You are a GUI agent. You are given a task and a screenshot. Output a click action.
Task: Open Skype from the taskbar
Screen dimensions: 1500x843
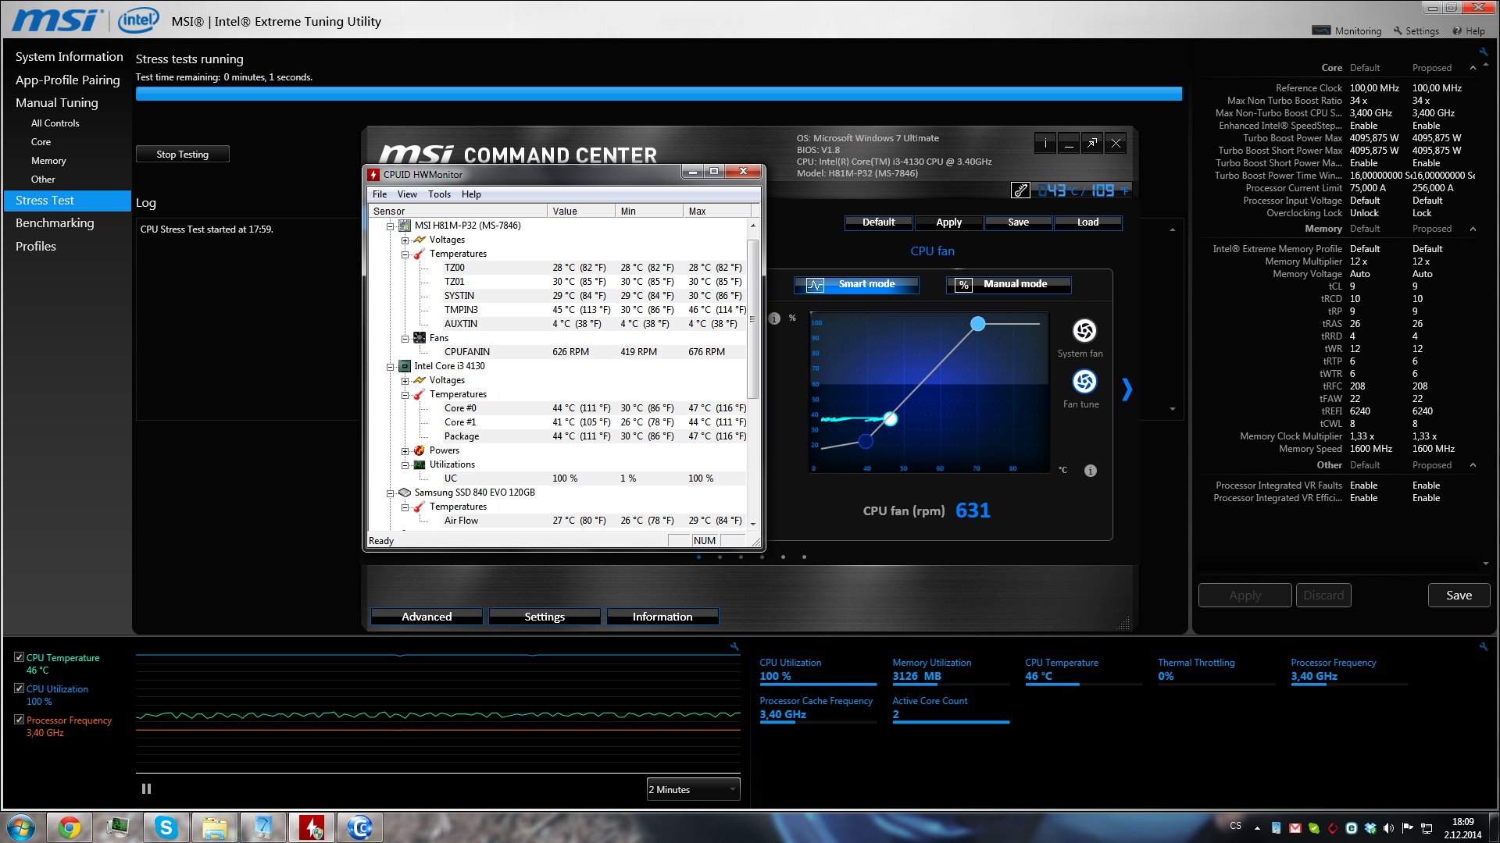click(166, 827)
